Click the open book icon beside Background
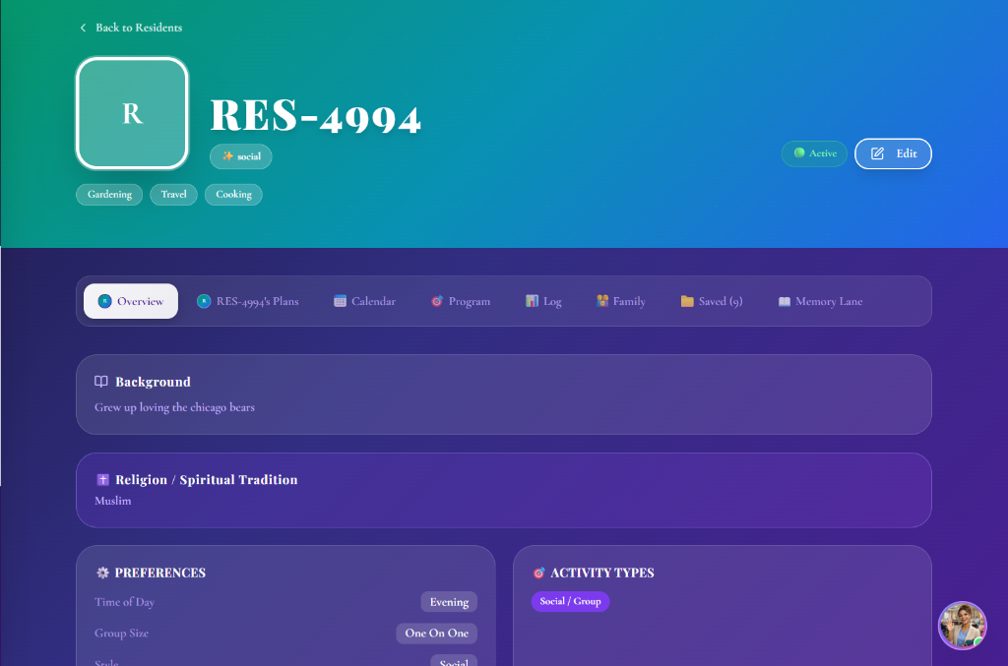Viewport: 1008px width, 666px height. click(x=101, y=382)
